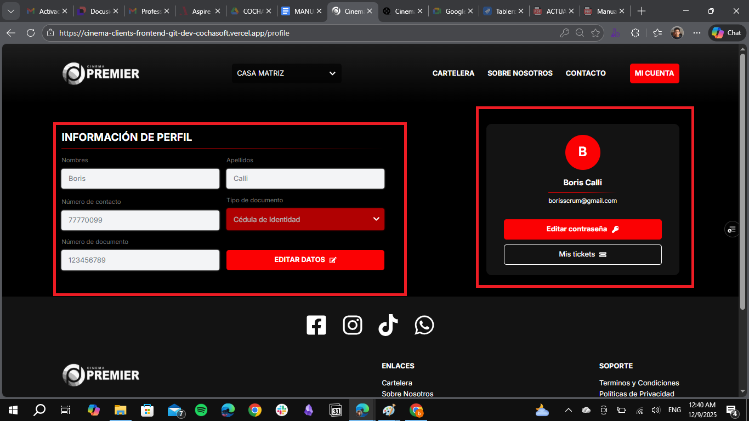
Task: Click the Número de contacto field
Action: pyautogui.click(x=140, y=220)
